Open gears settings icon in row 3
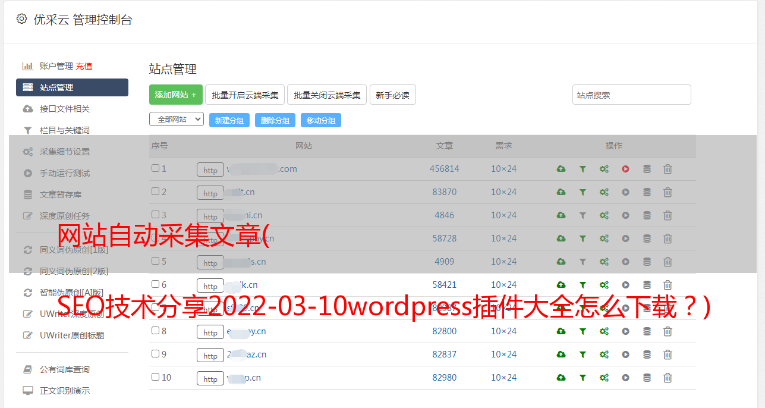The height and width of the screenshot is (408, 765). click(604, 215)
